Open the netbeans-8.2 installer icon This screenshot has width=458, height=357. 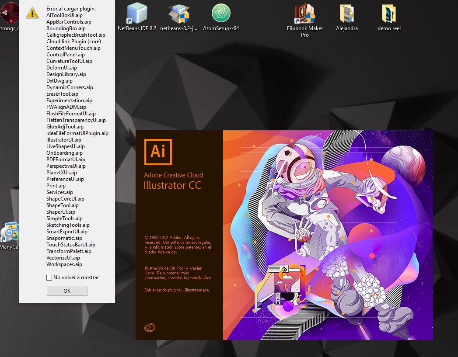tap(179, 17)
